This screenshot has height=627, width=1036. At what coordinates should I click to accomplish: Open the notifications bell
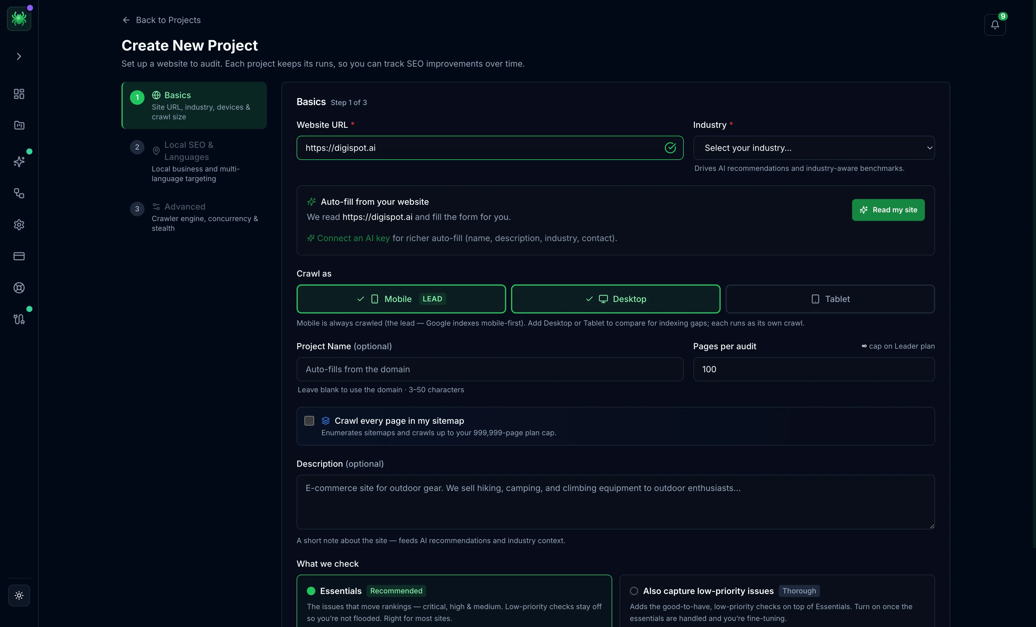click(995, 25)
